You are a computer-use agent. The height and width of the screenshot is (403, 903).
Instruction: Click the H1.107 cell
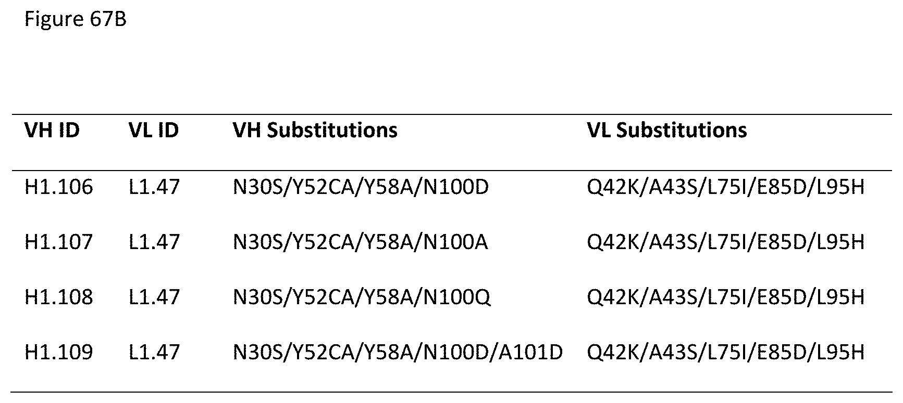59,242
